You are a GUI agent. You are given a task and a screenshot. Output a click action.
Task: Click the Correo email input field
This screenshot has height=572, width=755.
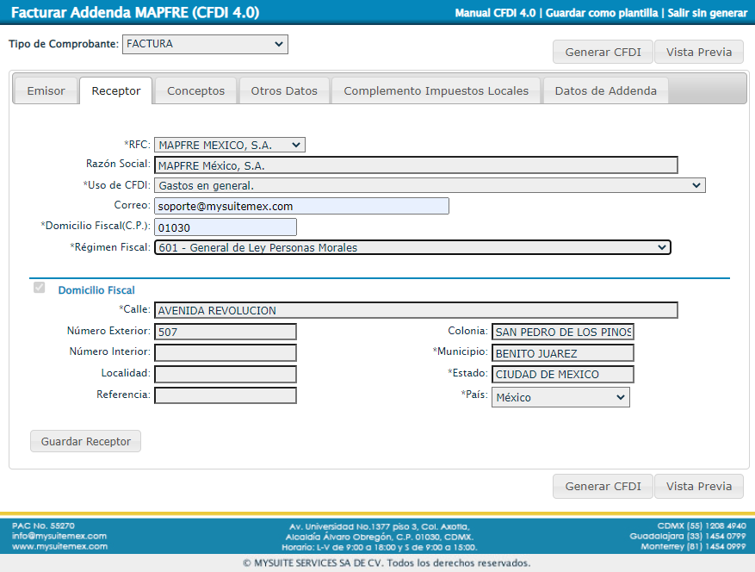[301, 206]
